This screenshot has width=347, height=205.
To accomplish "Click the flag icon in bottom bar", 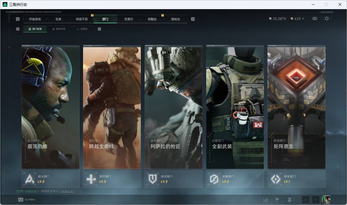I will click(277, 200).
